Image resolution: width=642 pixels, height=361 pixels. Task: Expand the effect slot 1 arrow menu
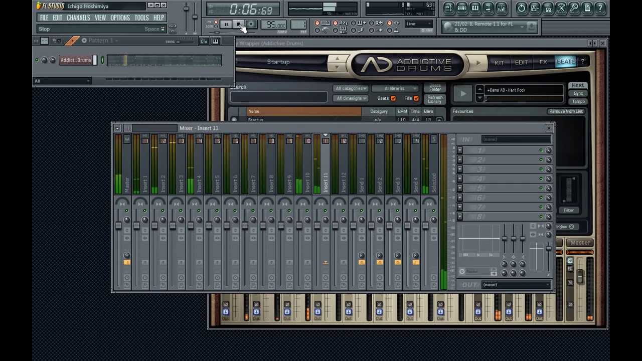(460, 150)
